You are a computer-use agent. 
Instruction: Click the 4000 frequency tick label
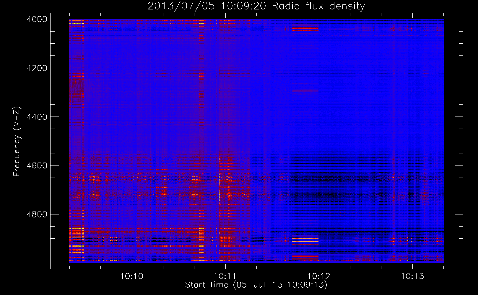pyautogui.click(x=37, y=19)
